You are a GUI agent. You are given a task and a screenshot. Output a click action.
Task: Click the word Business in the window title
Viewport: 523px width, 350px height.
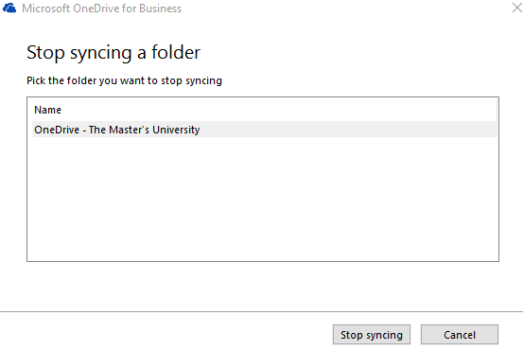pyautogui.click(x=160, y=8)
